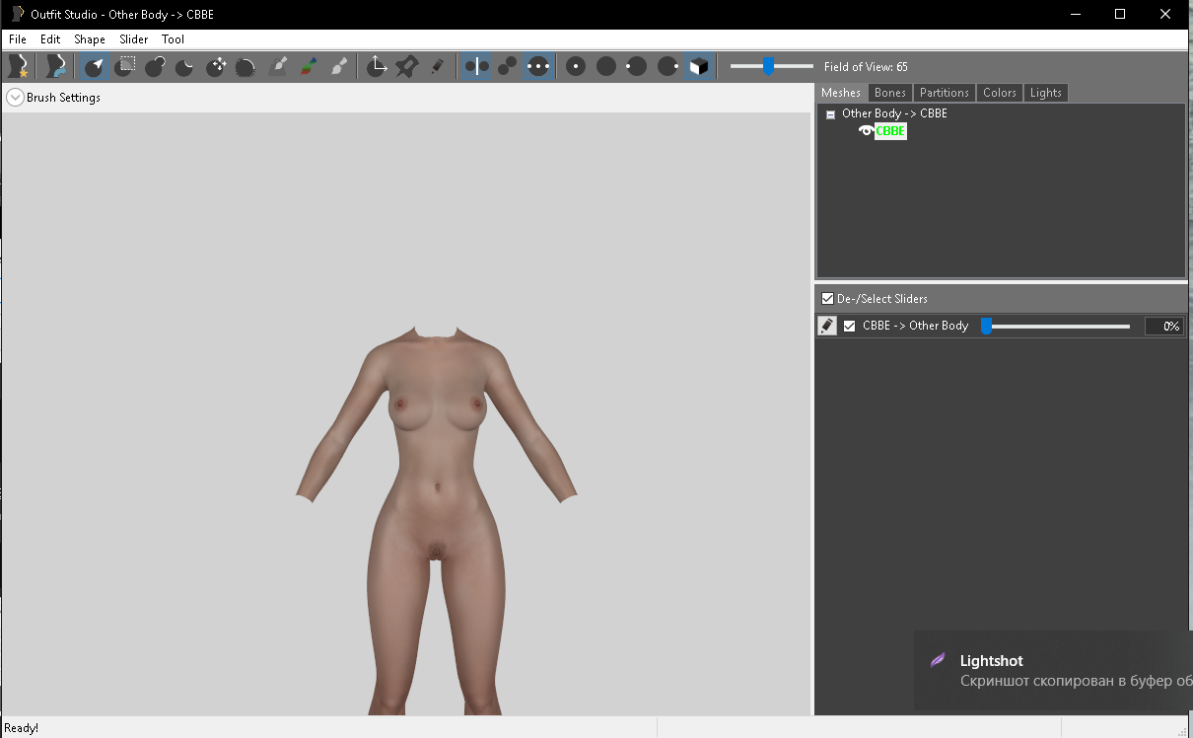Select the Move brush with arrows
The height and width of the screenshot is (738, 1193).
[x=216, y=66]
